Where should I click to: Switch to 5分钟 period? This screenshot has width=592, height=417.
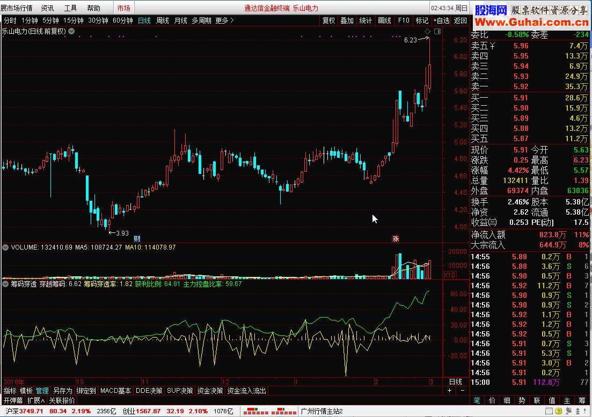coord(50,20)
